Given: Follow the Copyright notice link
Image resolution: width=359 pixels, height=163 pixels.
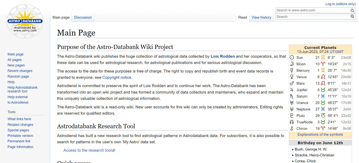Looking at the screenshot, I should click(x=117, y=77).
